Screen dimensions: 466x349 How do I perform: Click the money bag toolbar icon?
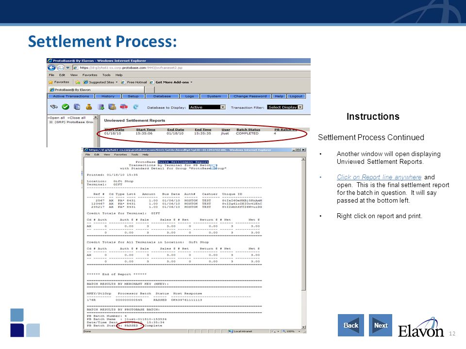89,107
